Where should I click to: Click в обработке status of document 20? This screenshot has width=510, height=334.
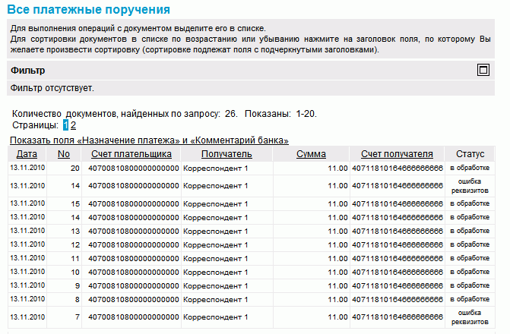point(470,168)
